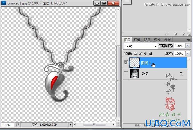Toggle lock transparent pixels

click(135, 53)
